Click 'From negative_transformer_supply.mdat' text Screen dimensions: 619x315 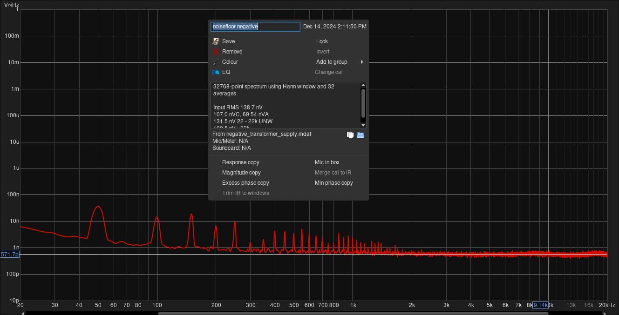[262, 134]
